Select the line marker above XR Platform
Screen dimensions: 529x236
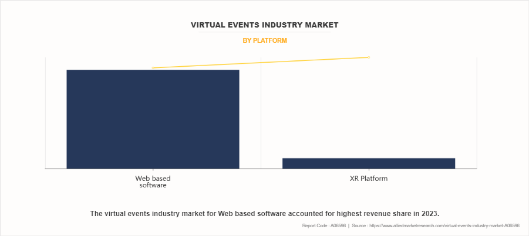[x=369, y=57]
